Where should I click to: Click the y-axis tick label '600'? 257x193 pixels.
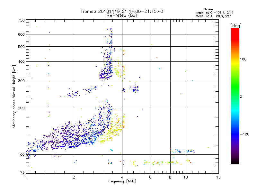tap(21, 34)
